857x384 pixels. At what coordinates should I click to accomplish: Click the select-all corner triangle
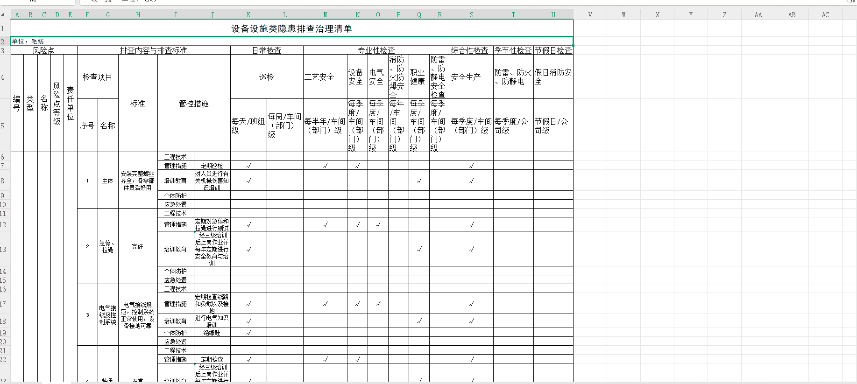(3, 15)
